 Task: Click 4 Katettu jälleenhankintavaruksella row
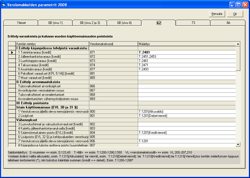click(x=53, y=128)
